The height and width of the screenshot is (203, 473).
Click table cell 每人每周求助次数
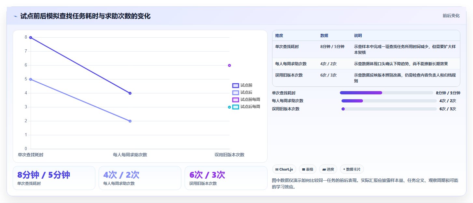(x=291, y=64)
